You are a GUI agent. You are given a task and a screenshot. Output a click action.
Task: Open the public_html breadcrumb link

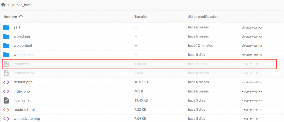[x=22, y=5]
